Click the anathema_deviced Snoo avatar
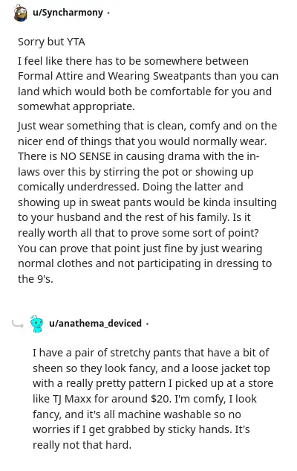This screenshot has height=471, width=297. tap(36, 324)
